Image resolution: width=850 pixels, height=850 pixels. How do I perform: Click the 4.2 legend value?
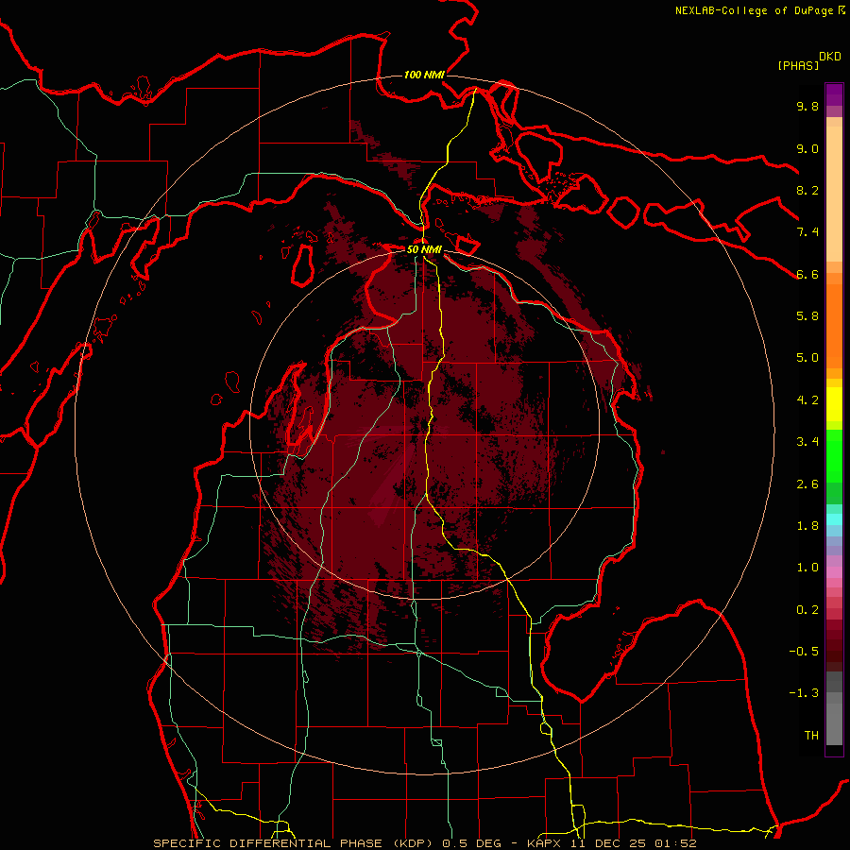point(807,400)
